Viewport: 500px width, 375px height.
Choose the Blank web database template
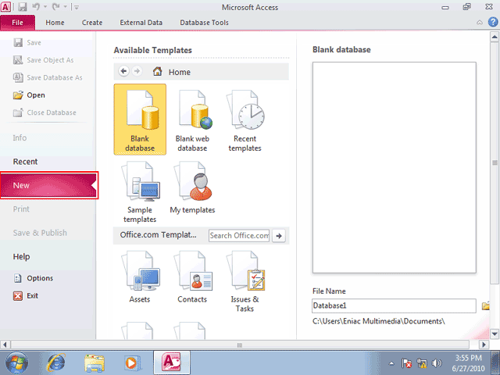click(192, 120)
